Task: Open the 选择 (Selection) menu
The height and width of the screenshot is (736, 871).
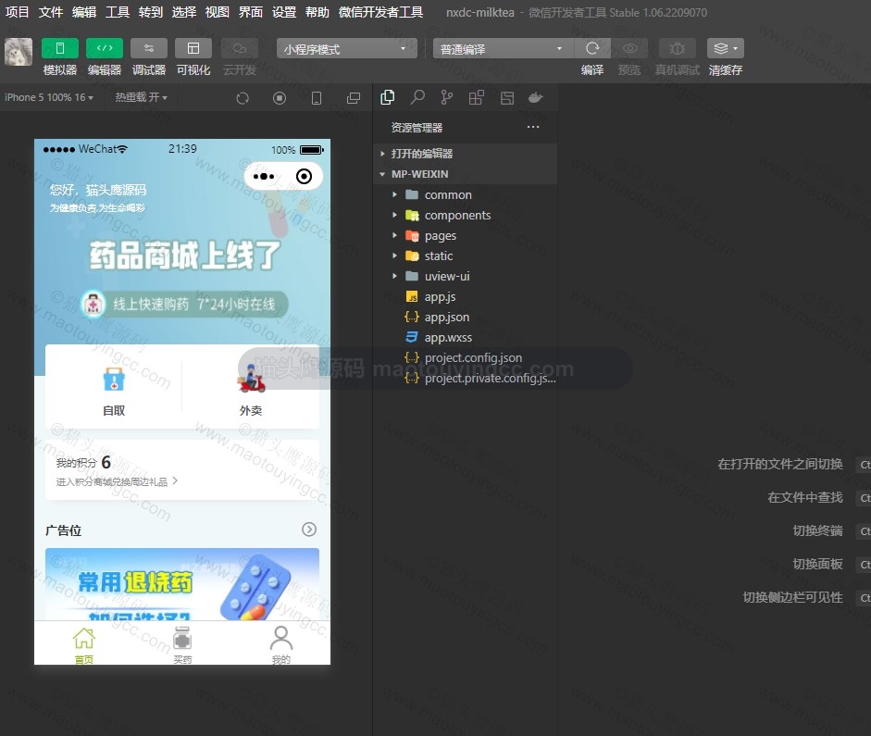Action: point(184,12)
